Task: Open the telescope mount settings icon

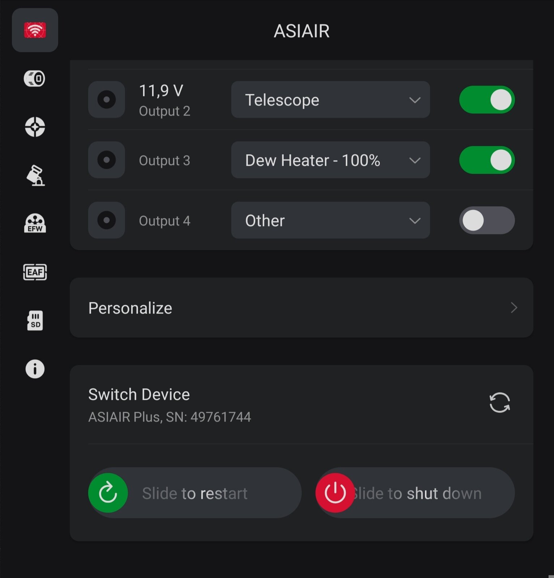Action: [35, 176]
